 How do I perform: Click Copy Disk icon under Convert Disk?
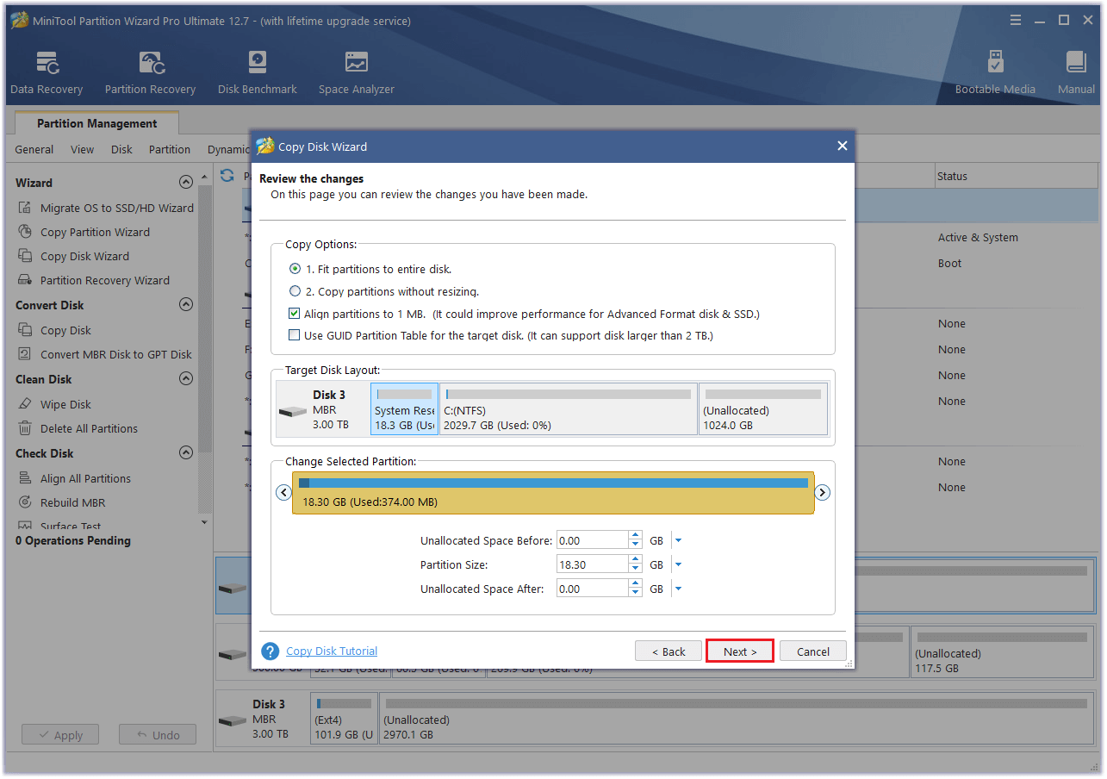coord(25,330)
